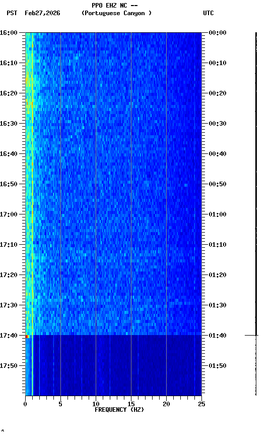Click the 17:10 PST time label

click(x=9, y=245)
